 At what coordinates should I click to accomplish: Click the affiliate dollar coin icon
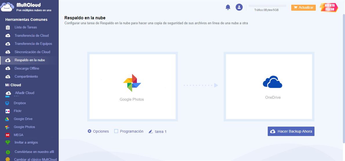[8, 152]
